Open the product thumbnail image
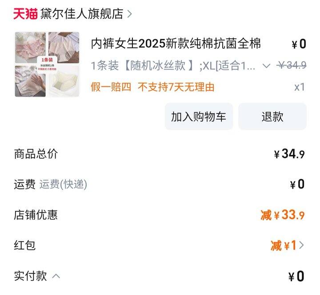The width and height of the screenshot is (320, 295). click(x=47, y=65)
